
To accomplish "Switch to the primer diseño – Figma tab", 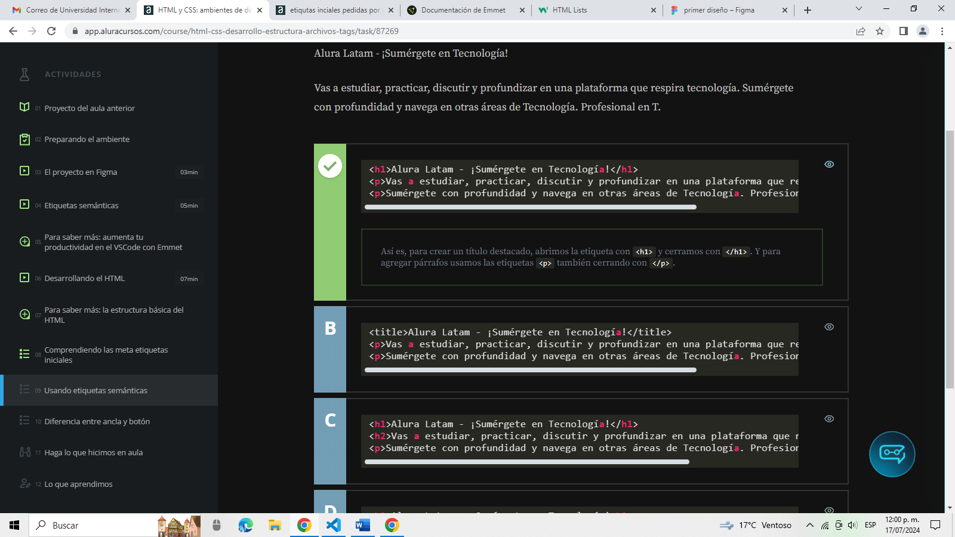I will coord(728,10).
